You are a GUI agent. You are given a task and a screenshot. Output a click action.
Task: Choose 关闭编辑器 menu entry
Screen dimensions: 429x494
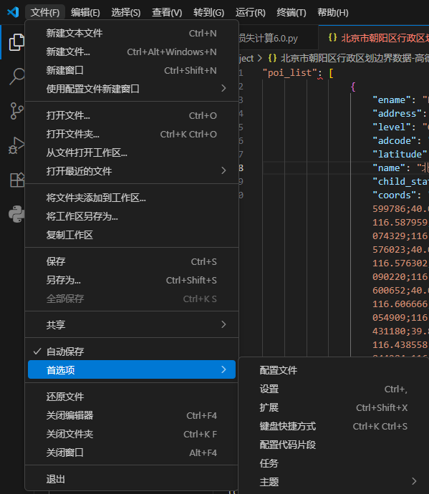pos(132,415)
